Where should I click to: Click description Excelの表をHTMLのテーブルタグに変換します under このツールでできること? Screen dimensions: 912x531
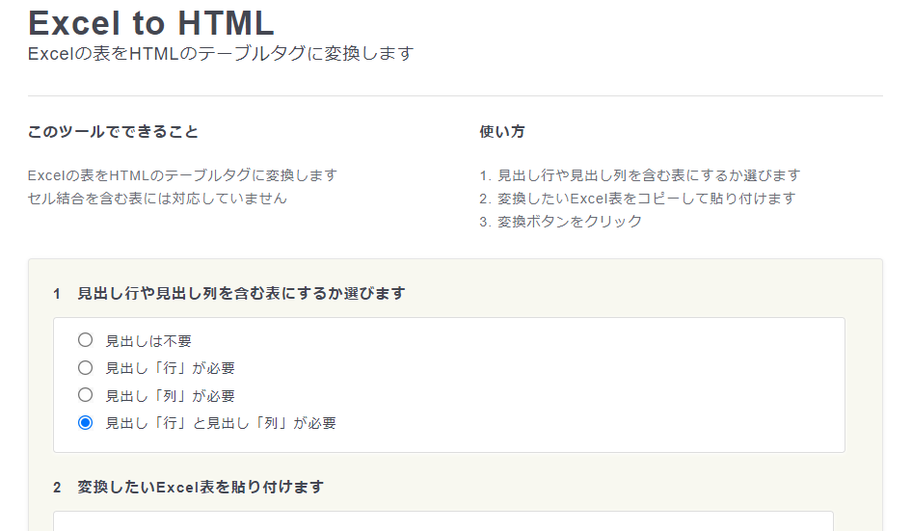tap(182, 175)
